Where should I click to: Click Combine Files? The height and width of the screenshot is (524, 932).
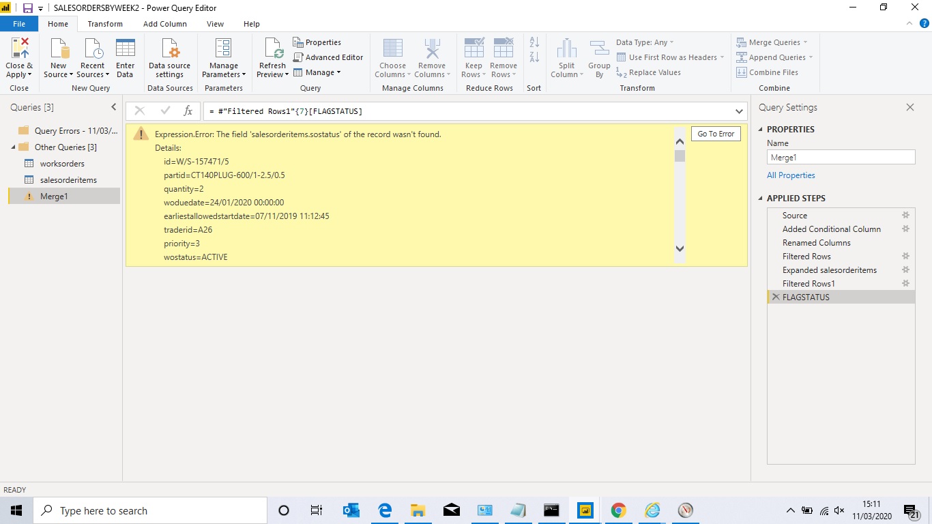(x=768, y=72)
